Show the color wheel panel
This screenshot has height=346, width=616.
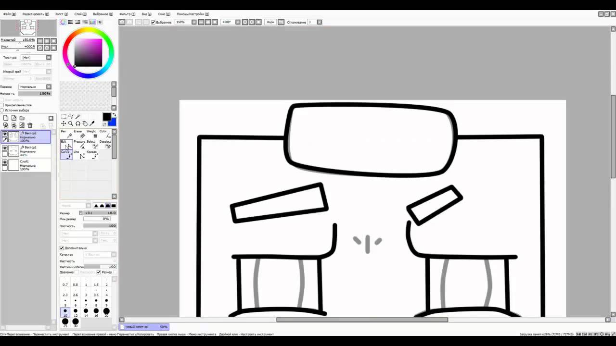pyautogui.click(x=63, y=22)
